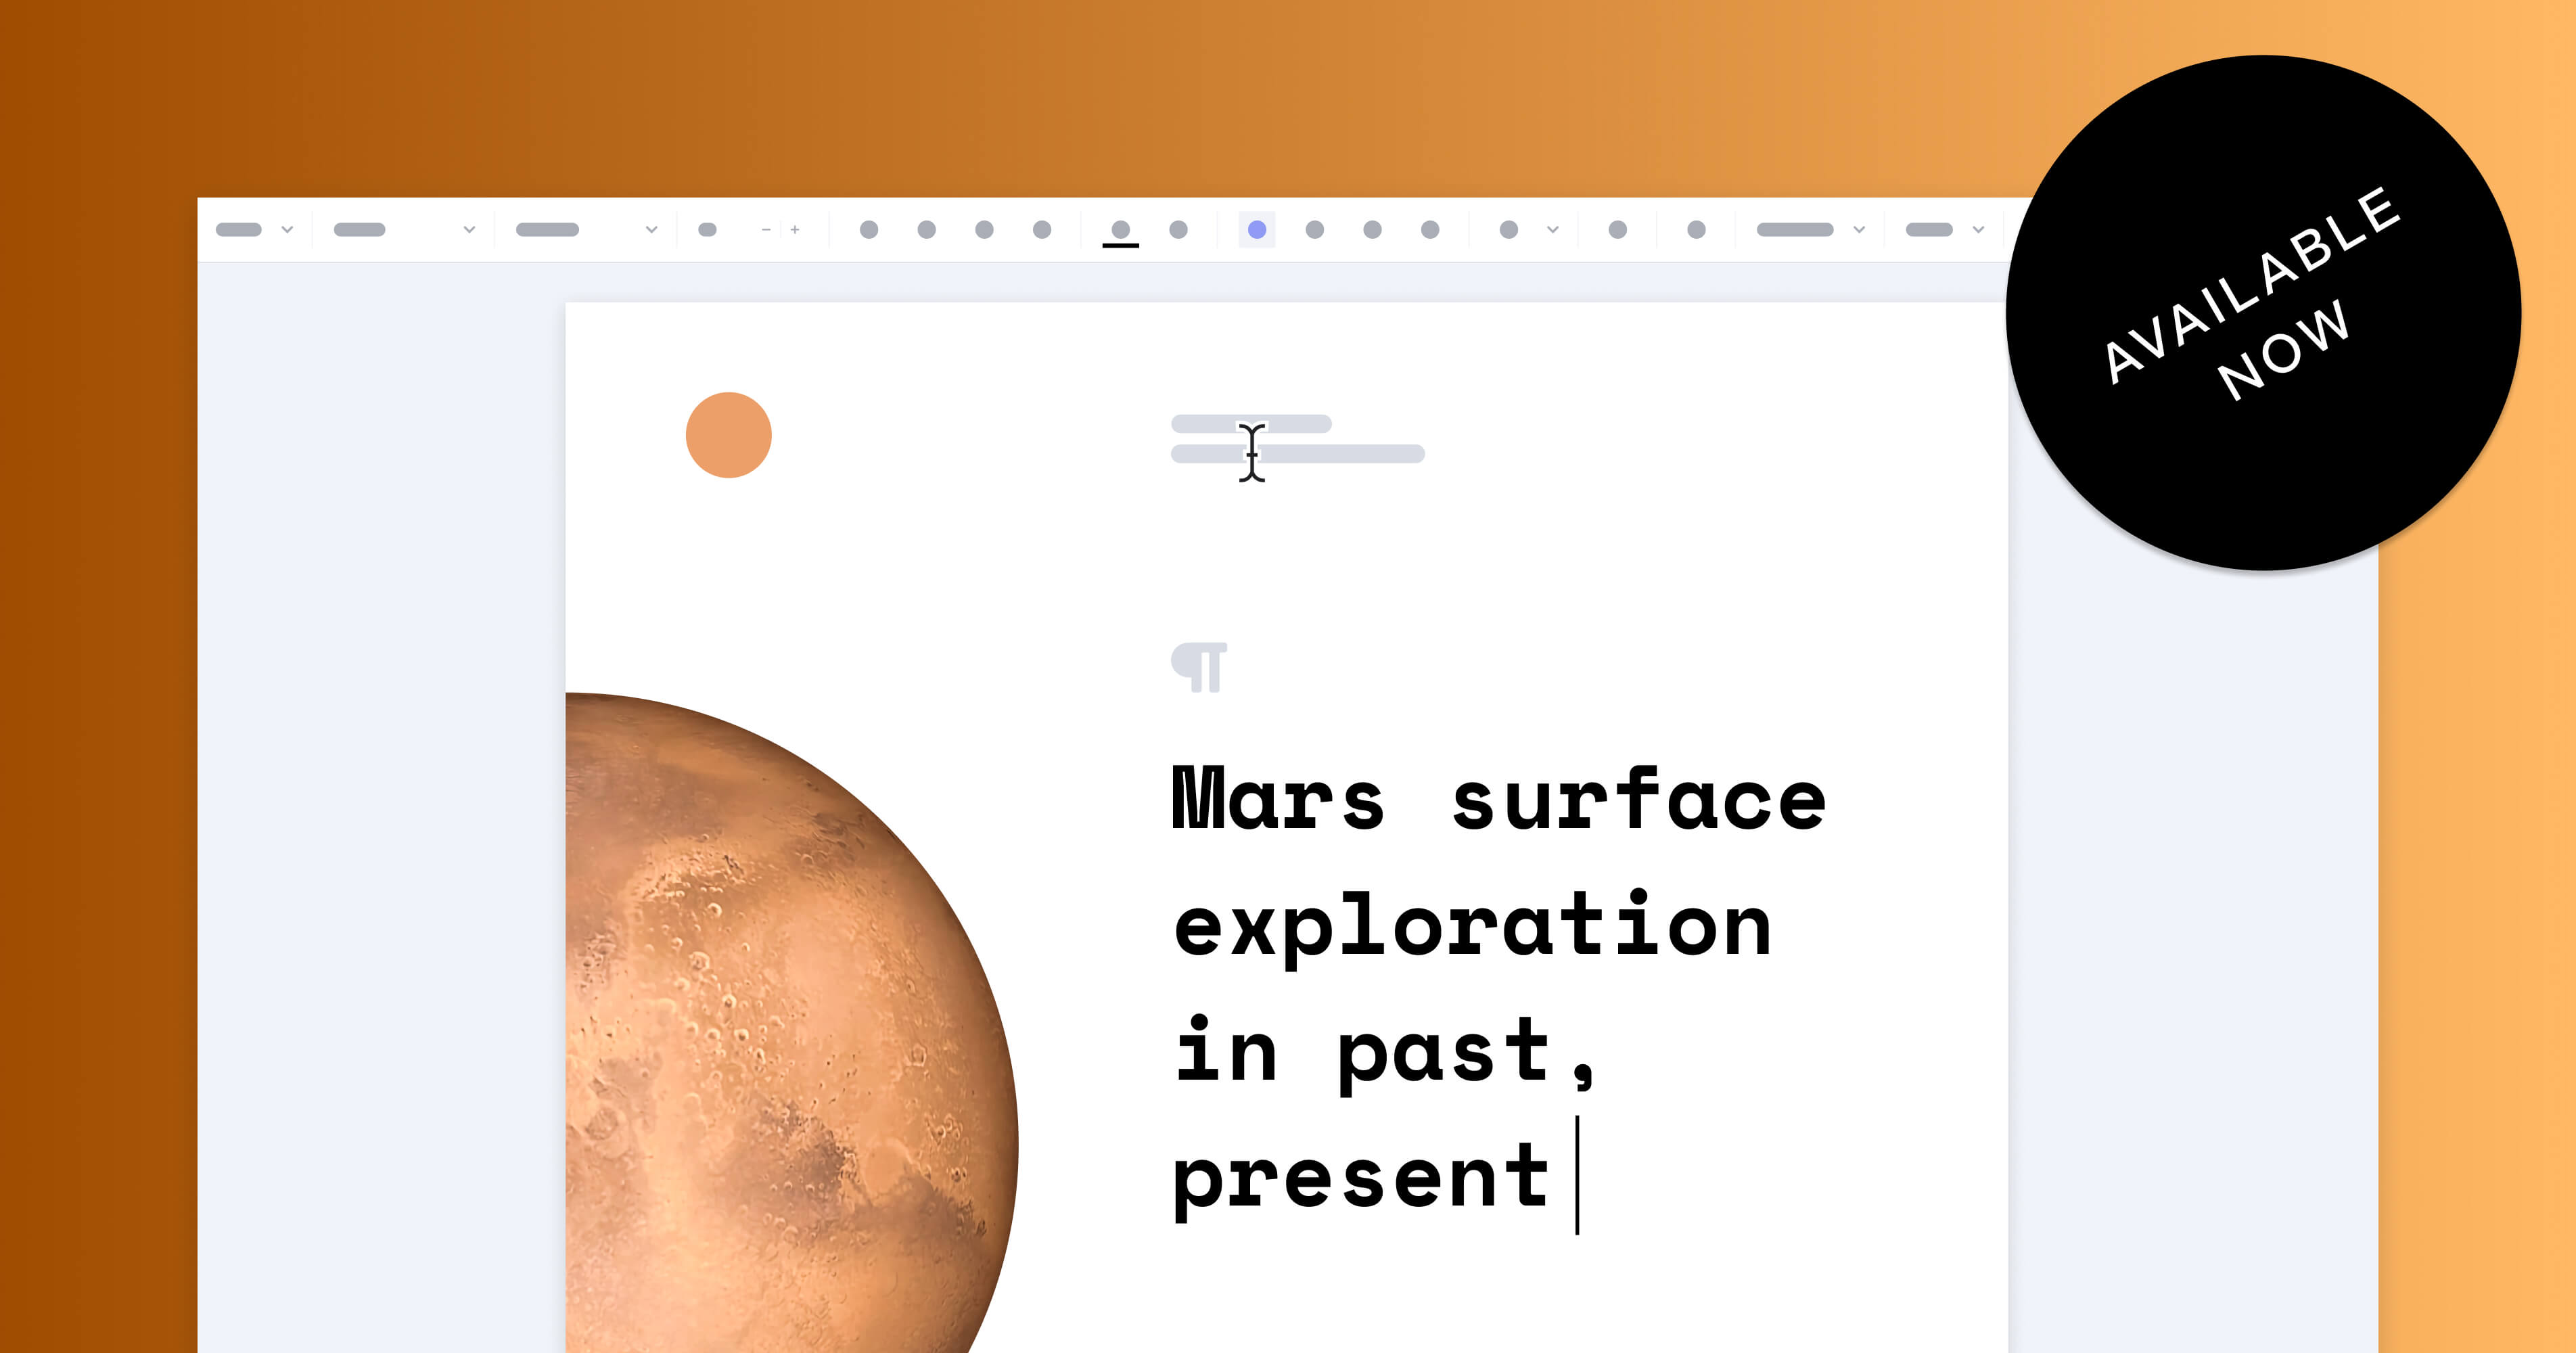Click the plus button in the size stepper
Viewport: 2576px width, 1353px height.
pos(795,230)
